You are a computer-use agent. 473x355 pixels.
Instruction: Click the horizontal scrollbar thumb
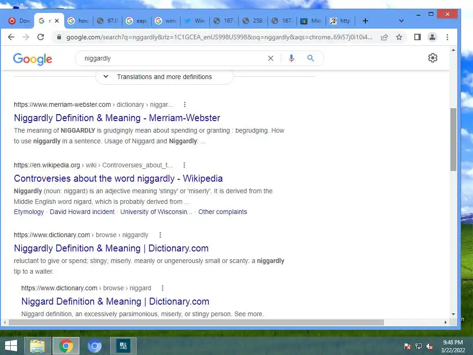[196, 322]
